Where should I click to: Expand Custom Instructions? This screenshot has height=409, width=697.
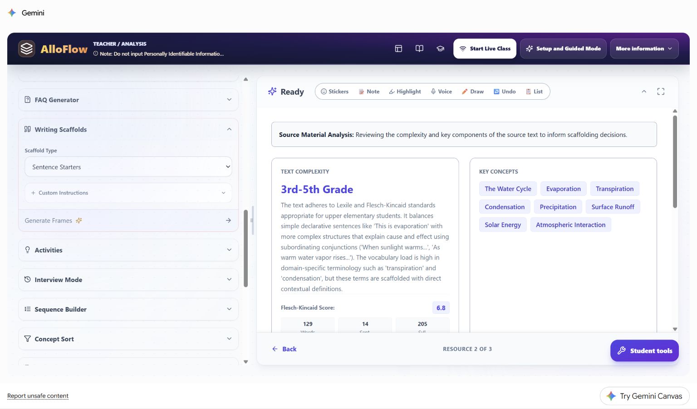click(x=128, y=193)
